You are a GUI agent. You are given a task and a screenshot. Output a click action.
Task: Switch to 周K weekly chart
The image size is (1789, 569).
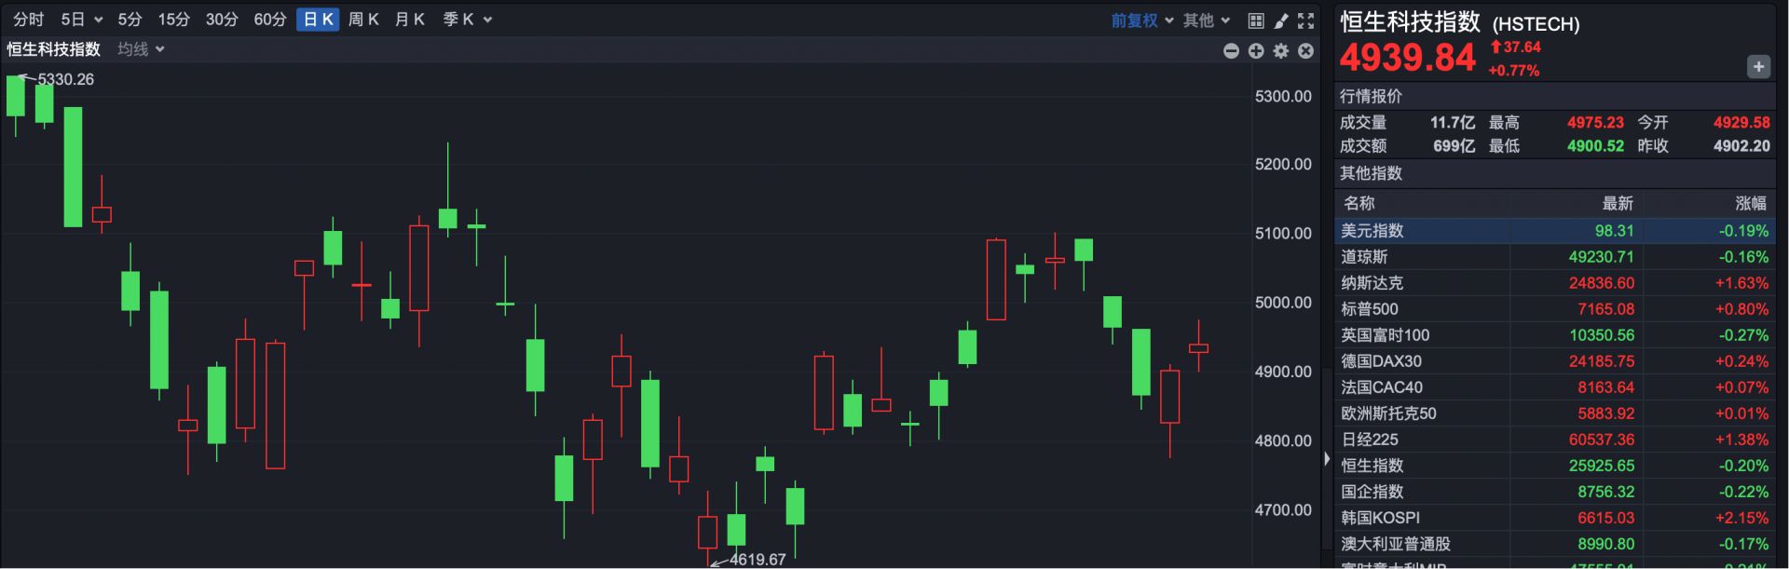(x=363, y=20)
